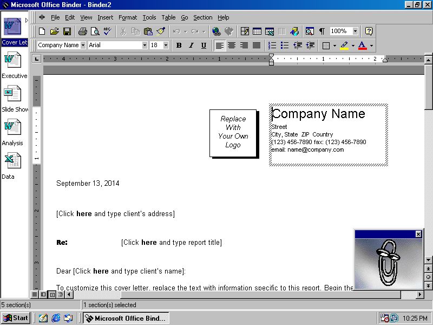Toggle the Show/Hide paragraph marks

(x=322, y=31)
